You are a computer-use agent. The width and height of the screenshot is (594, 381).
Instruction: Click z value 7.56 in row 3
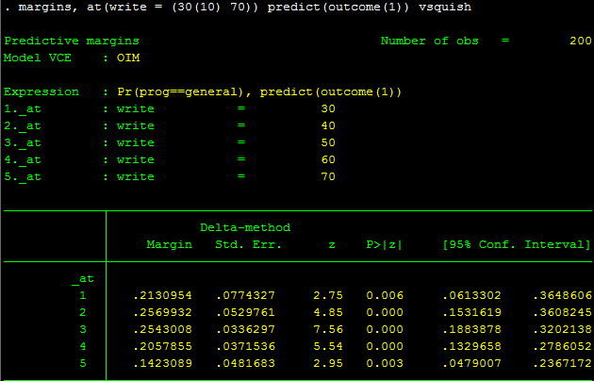click(328, 329)
